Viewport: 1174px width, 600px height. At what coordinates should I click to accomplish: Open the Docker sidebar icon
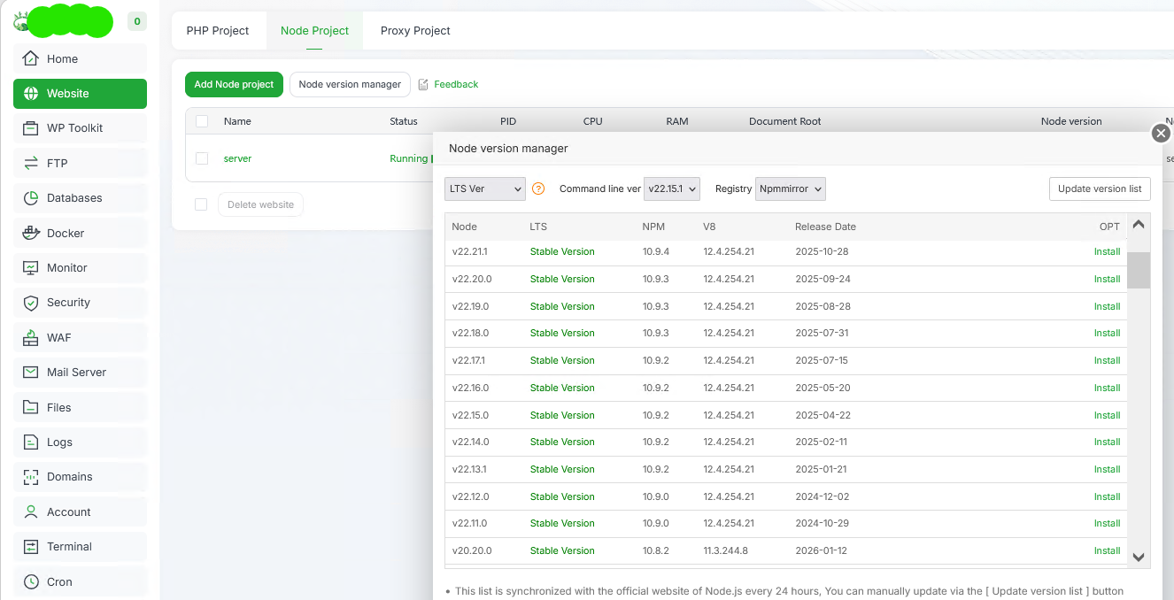31,233
